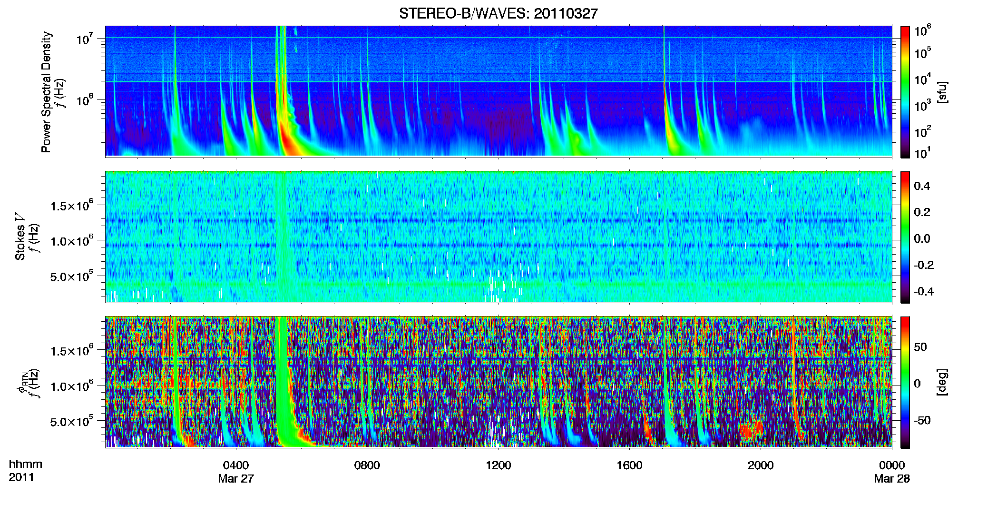
Task: Select the Mar 27 date label
Action: click(236, 478)
